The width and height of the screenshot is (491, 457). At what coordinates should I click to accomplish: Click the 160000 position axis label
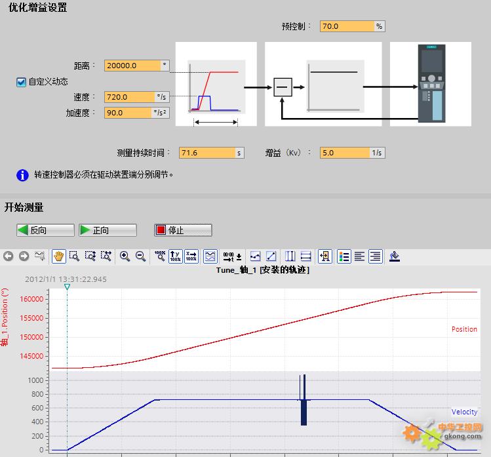click(31, 299)
